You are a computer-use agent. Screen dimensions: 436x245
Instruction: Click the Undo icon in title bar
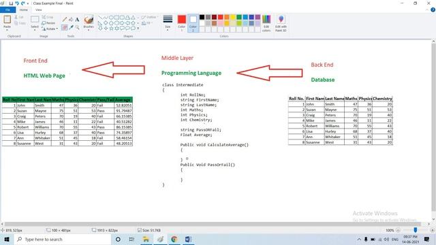point(16,3)
